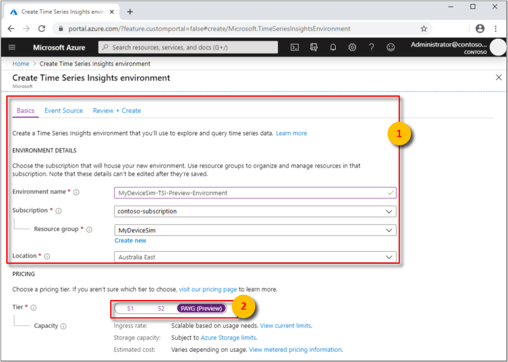
Task: Open the Directory and subscription filter icon
Action: [x=313, y=47]
